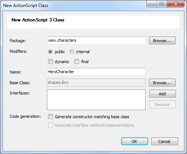The width and height of the screenshot is (187, 154).
Task: Check Generate interface methods implementations
Action: [50, 125]
